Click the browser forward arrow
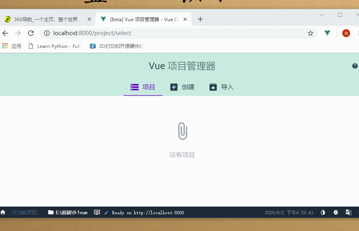The height and width of the screenshot is (231, 359). point(18,33)
